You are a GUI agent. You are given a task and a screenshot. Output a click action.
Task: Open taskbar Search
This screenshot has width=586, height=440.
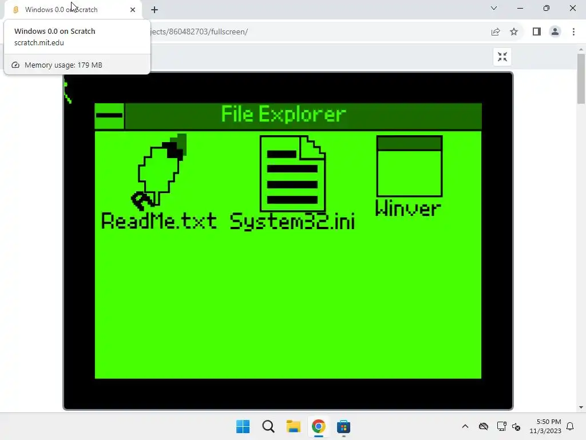(268, 426)
